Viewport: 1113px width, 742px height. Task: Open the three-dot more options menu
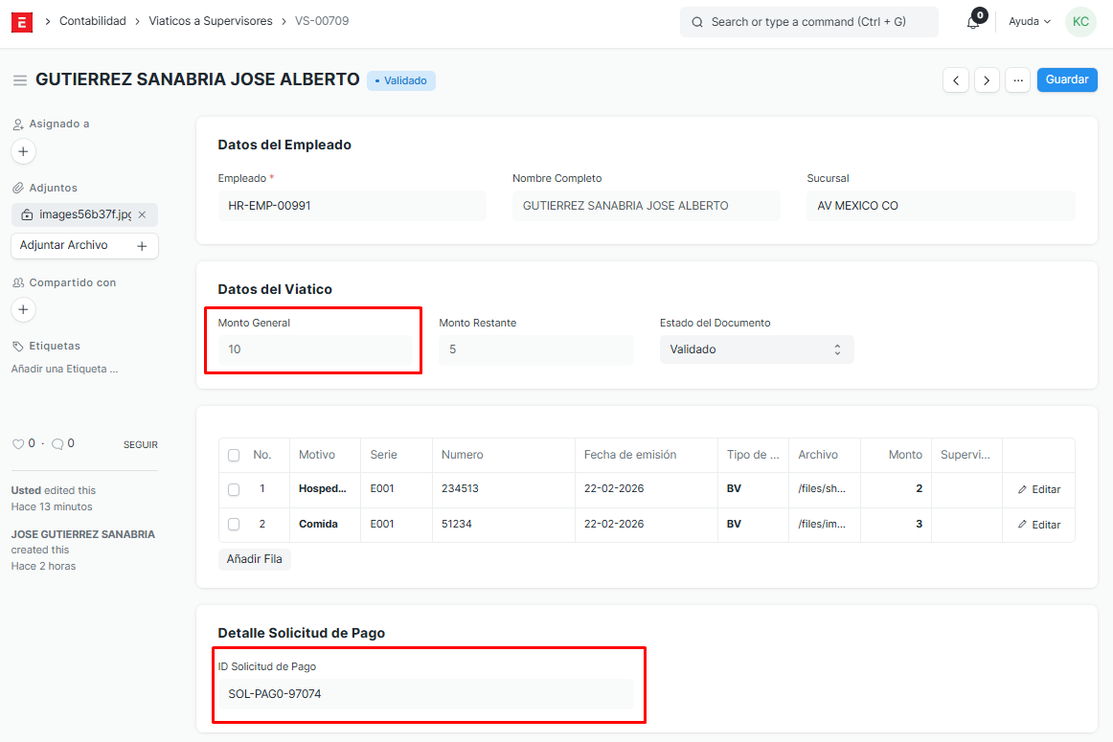coord(1017,80)
